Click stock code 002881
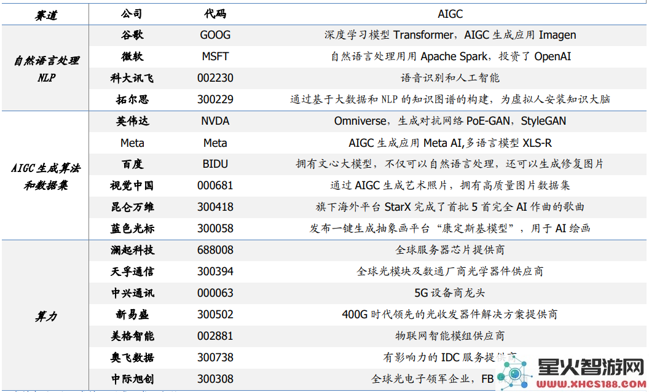 pyautogui.click(x=215, y=337)
